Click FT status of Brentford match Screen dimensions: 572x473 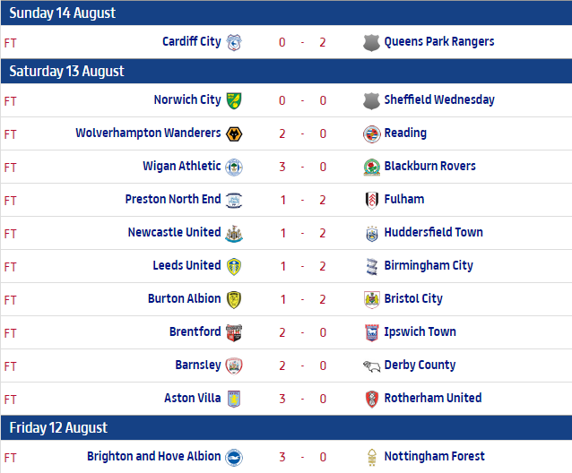point(11,332)
